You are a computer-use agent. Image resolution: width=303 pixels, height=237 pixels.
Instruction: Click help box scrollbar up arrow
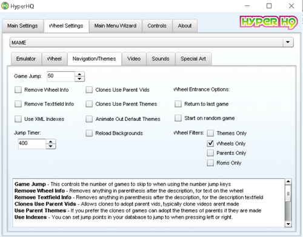coord(288,182)
